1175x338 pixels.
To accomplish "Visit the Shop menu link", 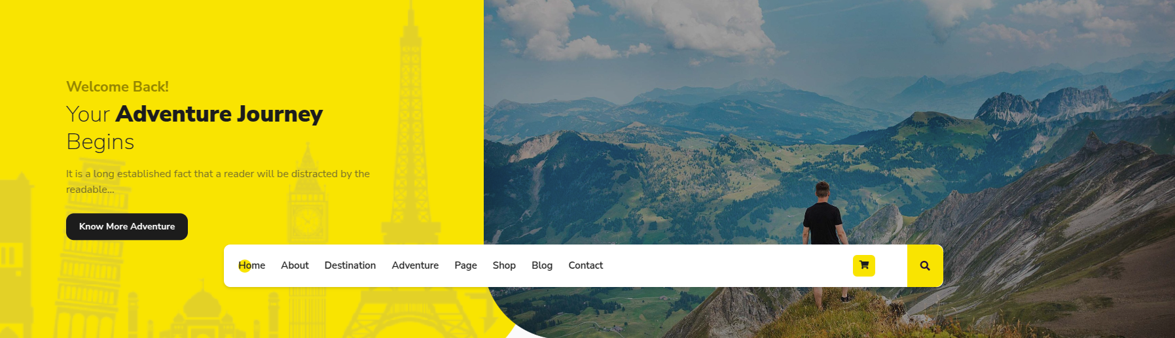I will pyautogui.click(x=504, y=265).
